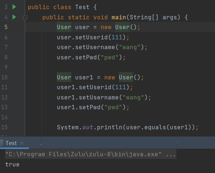Image resolution: width=215 pixels, height=173 pixels.
Task: Click line number 10 in gutter
Action: pos(4,77)
